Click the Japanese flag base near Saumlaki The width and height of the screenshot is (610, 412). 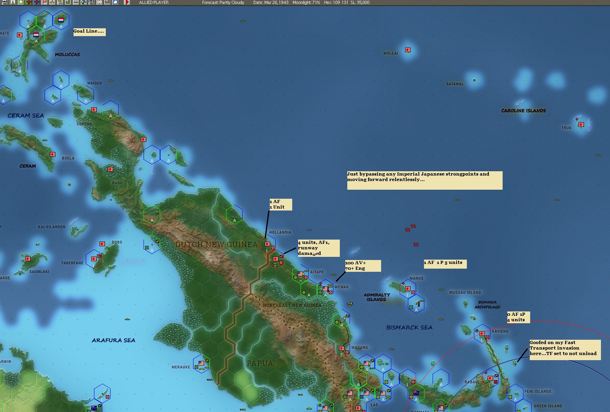(x=28, y=259)
